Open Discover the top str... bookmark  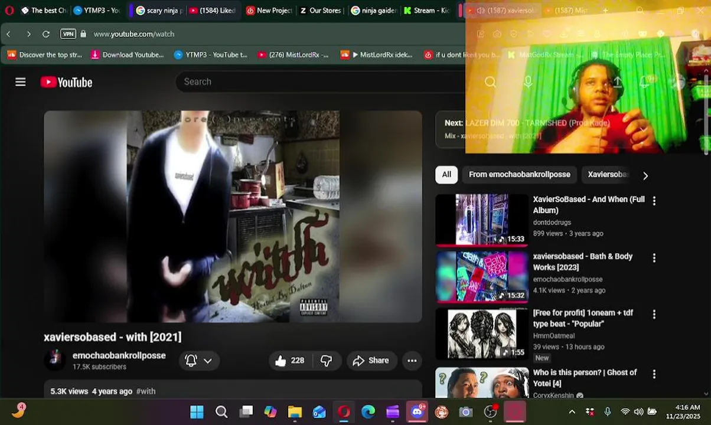(45, 55)
